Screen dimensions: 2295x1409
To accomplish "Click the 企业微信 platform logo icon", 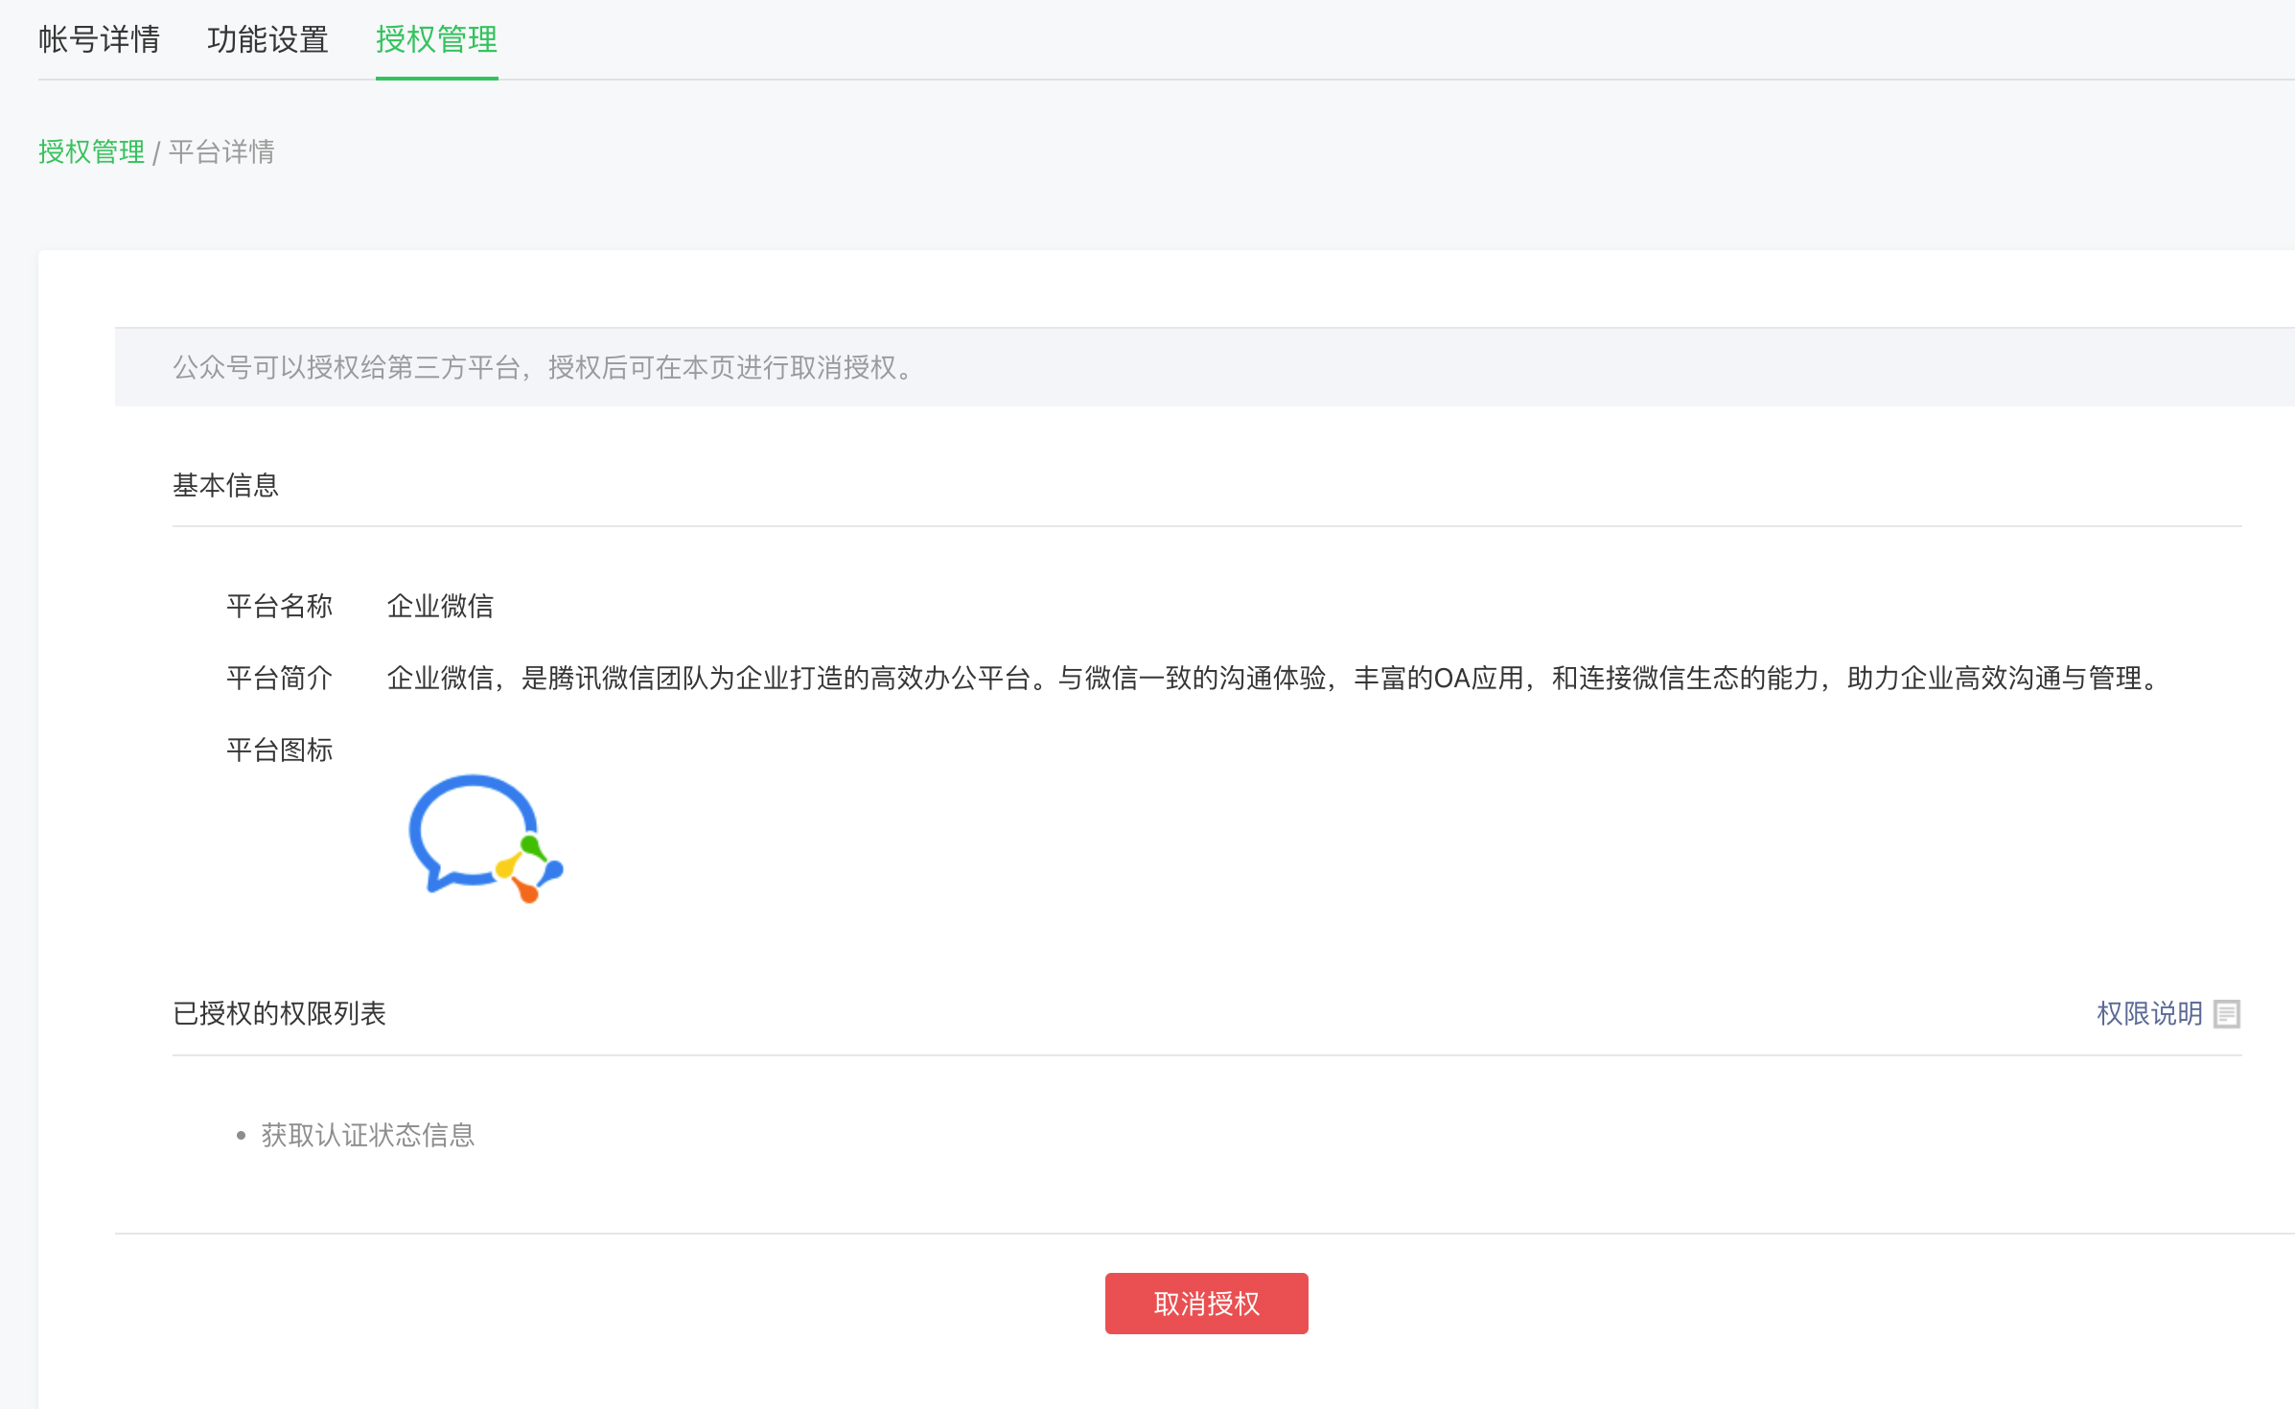I will pyautogui.click(x=485, y=839).
